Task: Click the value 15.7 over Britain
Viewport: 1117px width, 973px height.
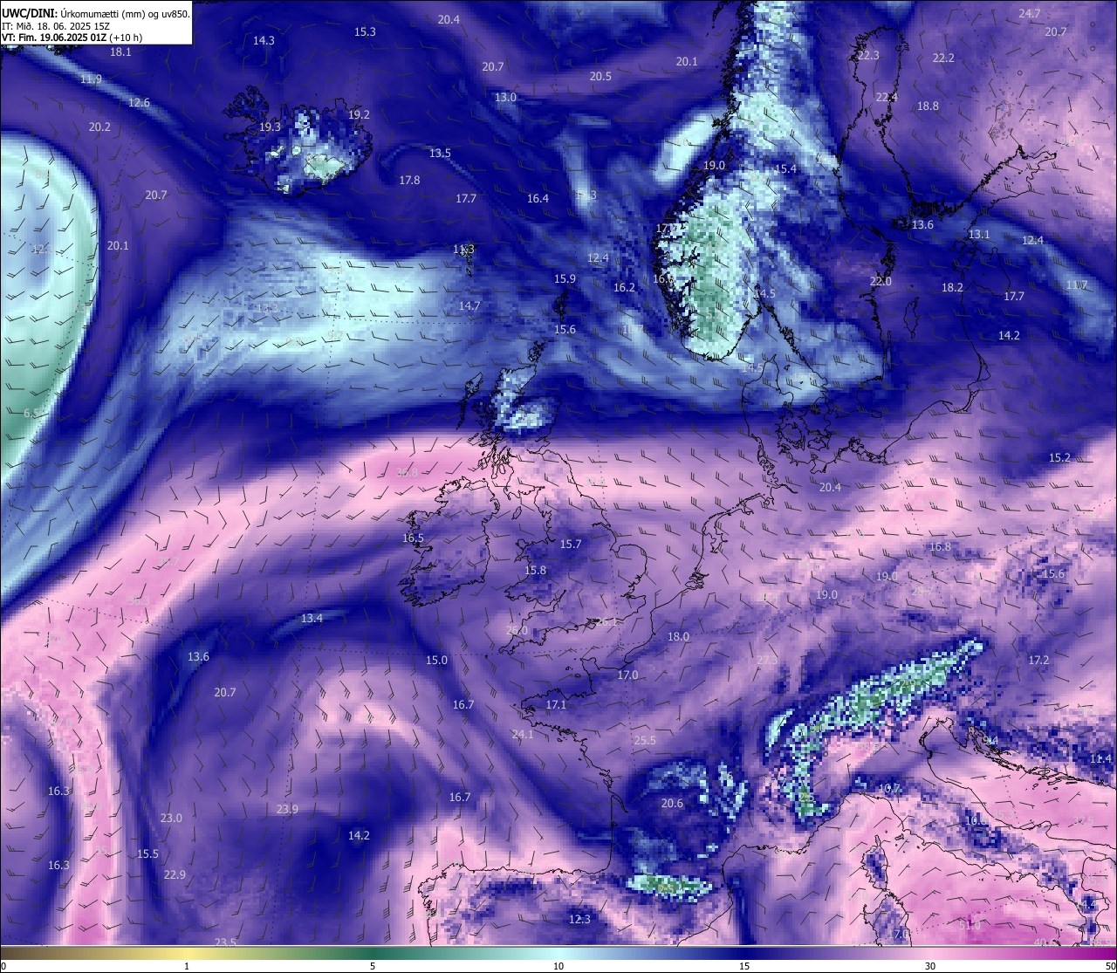Action: pos(570,545)
